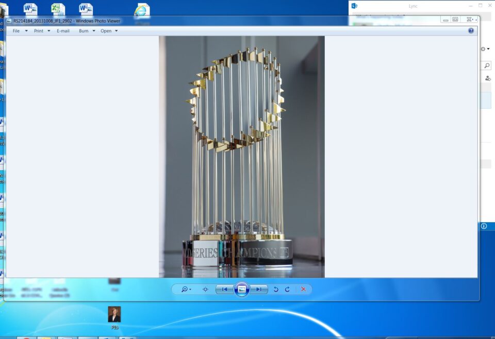
Task: Click the Photo Viewer help icon
Action: (471, 30)
